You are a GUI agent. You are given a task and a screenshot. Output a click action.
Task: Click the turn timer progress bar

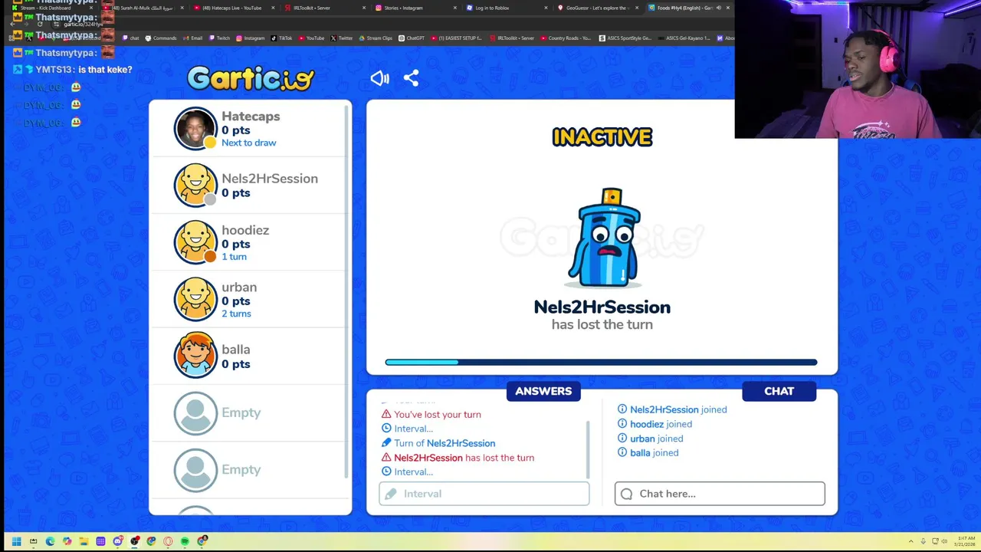[x=601, y=362]
